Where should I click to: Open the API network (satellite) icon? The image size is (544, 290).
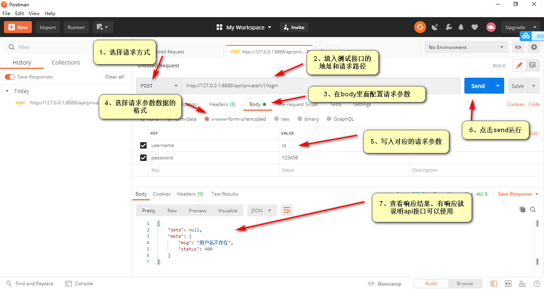[x=434, y=27]
